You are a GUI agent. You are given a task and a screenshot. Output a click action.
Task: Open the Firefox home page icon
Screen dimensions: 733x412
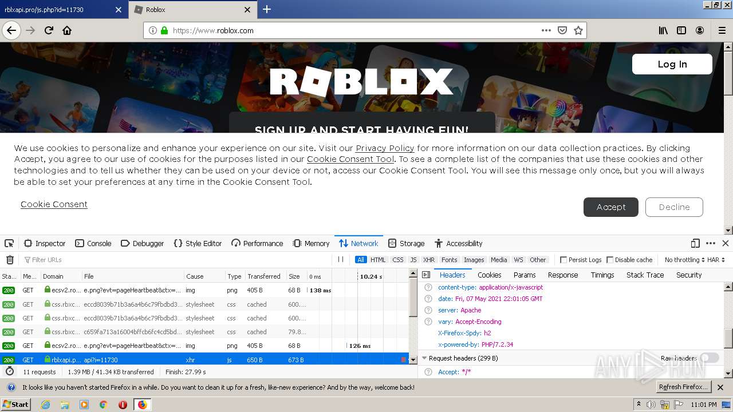[x=67, y=30]
